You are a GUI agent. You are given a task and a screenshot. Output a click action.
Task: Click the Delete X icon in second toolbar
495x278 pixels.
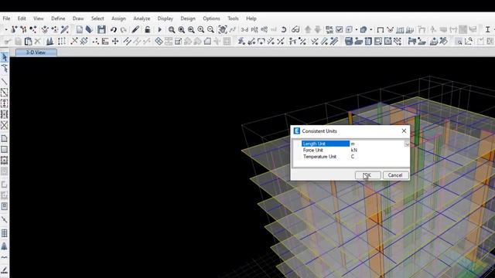[38, 41]
